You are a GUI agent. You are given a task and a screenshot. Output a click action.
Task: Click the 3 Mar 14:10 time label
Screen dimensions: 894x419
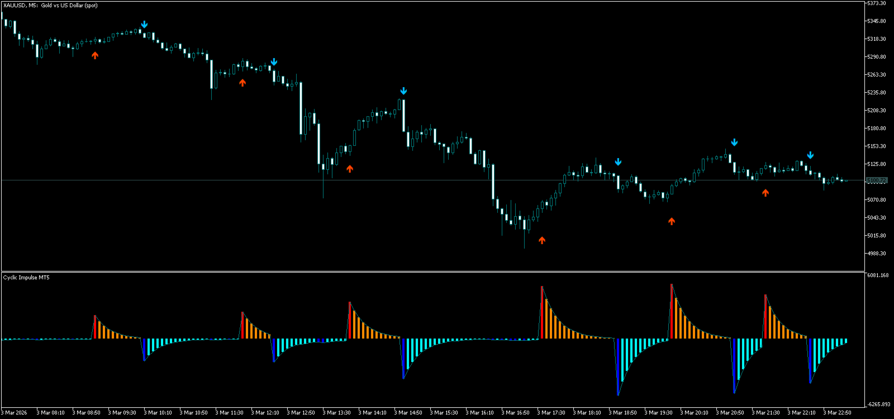click(373, 413)
